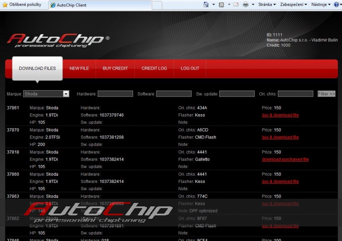Click download purchased file for 37818
The height and width of the screenshot is (241, 342).
tap(285, 159)
